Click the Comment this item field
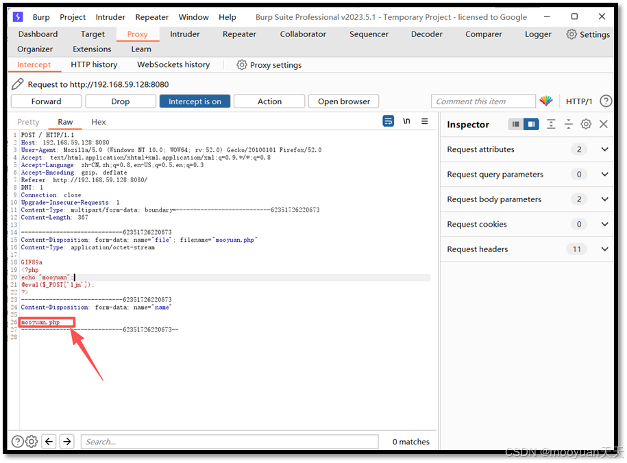The height and width of the screenshot is (463, 627). [483, 101]
